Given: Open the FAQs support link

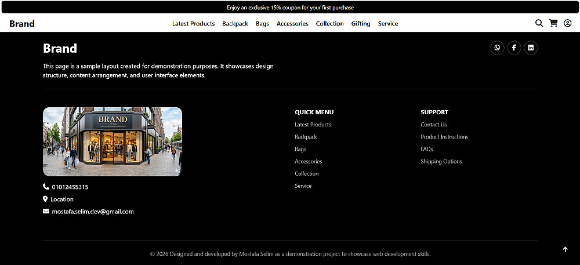Looking at the screenshot, I should [x=426, y=149].
